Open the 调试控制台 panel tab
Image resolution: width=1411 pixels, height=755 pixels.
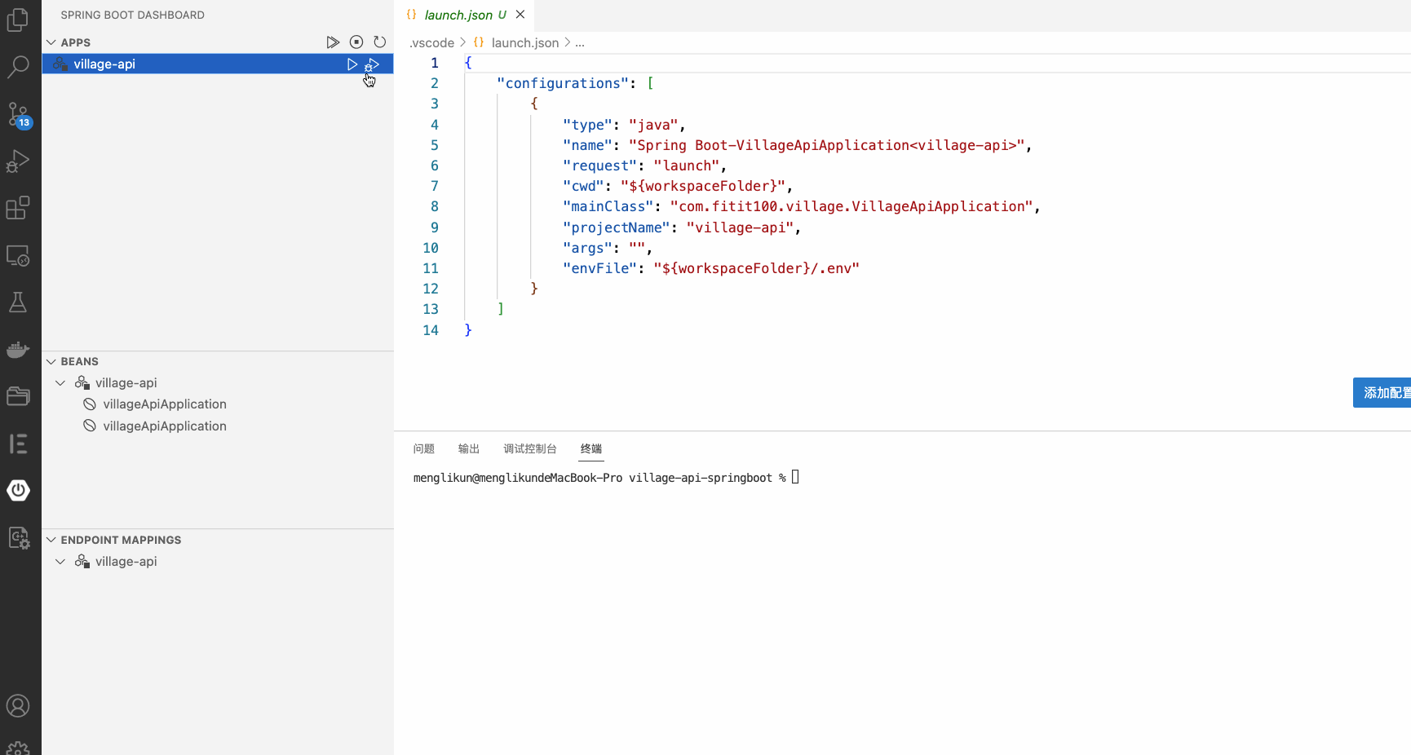tap(530, 448)
